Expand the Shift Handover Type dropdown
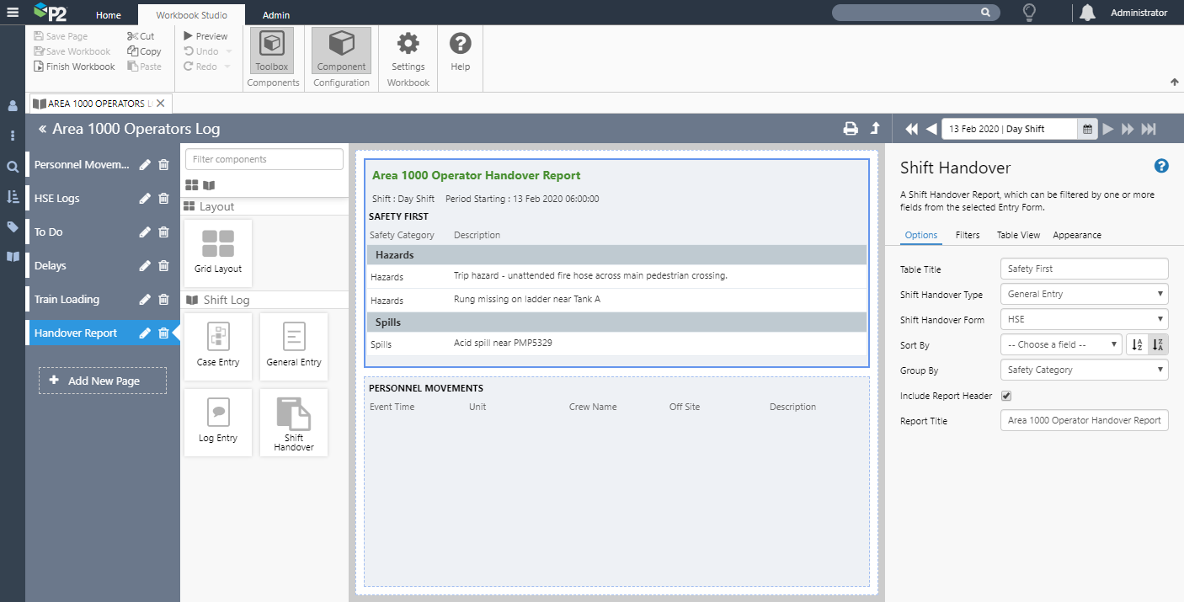 1084,294
